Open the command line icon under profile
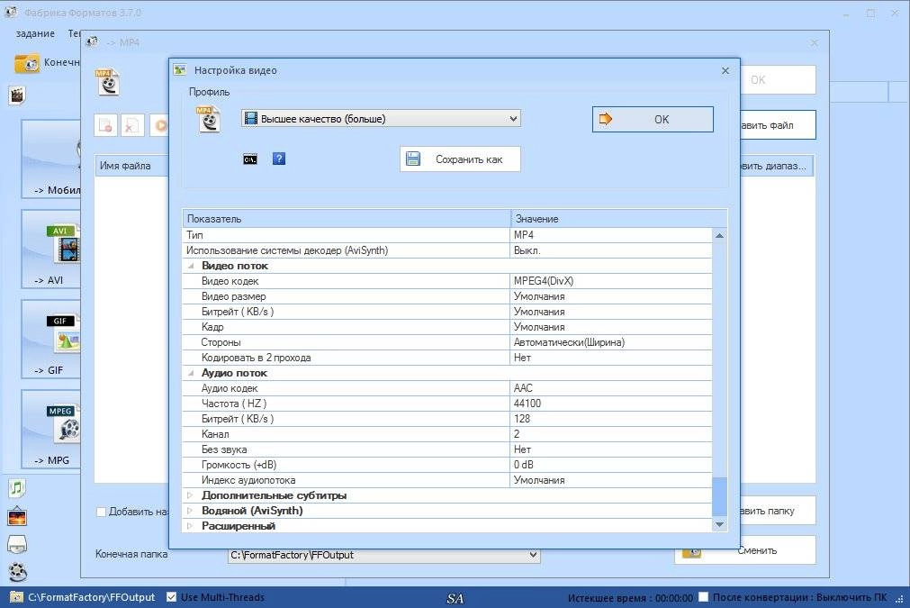Image resolution: width=910 pixels, height=608 pixels. pos(250,159)
